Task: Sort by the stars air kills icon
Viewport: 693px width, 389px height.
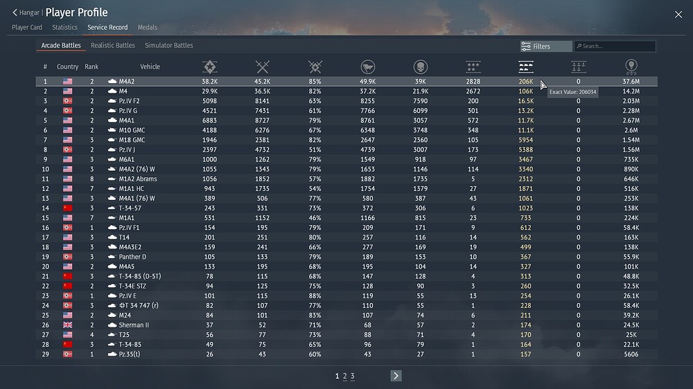Action: click(473, 66)
